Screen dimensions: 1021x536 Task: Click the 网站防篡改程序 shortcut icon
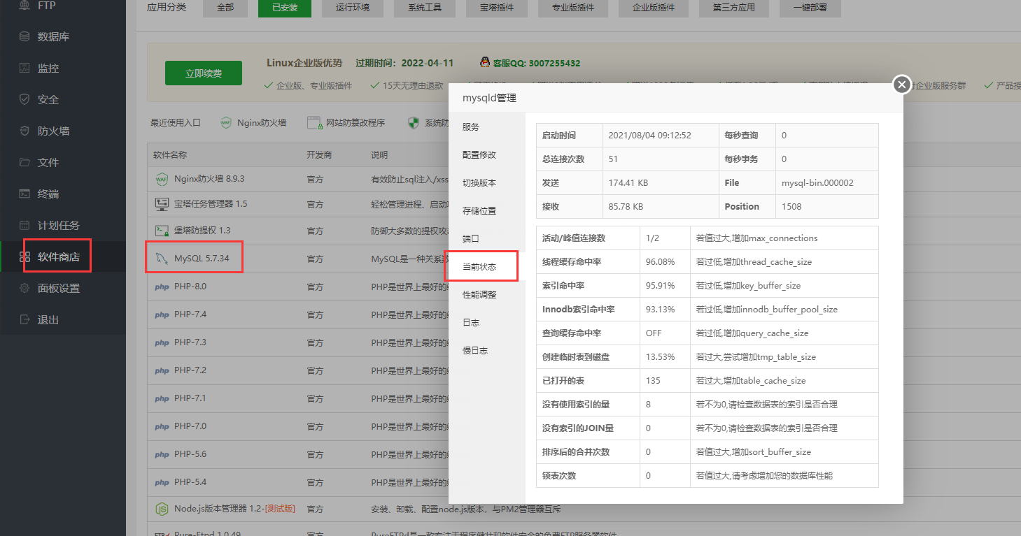coord(314,122)
